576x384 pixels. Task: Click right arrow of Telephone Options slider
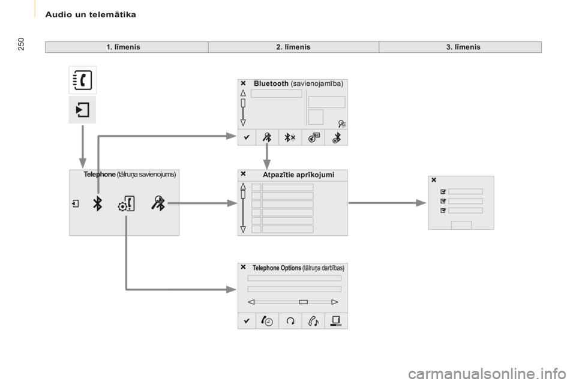pyautogui.click(x=334, y=302)
